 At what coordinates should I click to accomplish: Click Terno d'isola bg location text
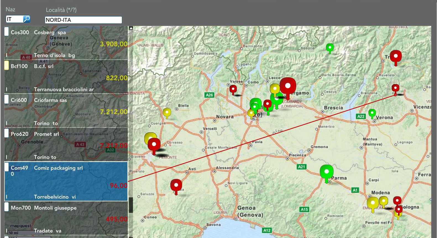[54, 55]
